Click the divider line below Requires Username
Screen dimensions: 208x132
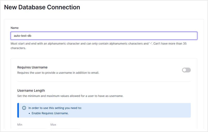[x=104, y=82]
